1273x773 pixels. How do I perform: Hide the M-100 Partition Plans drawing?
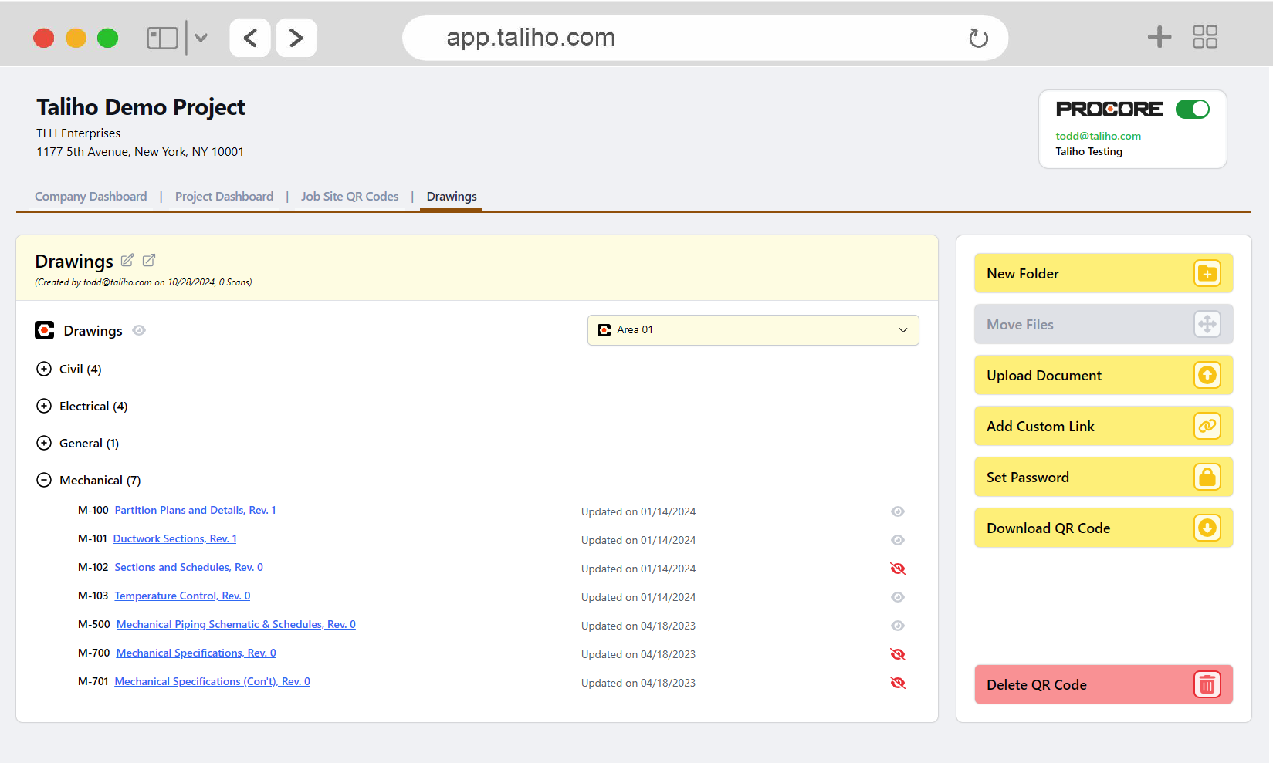point(897,511)
